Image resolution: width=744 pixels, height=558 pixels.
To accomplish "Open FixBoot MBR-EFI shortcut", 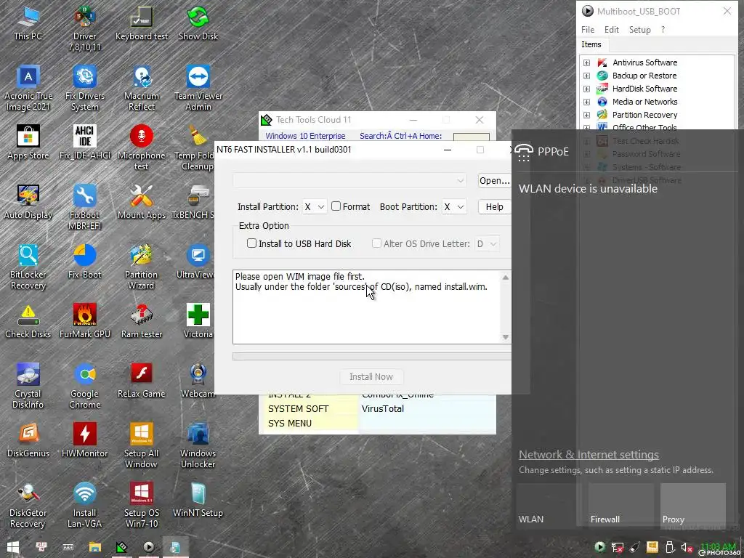I will coord(84,207).
